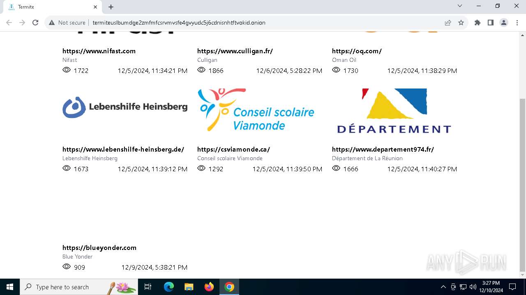This screenshot has height=295, width=526.
Task: Open the lebenshilfe-heinsberg.de link
Action: click(123, 149)
